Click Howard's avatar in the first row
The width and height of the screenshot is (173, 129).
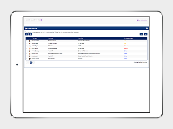(30, 41)
